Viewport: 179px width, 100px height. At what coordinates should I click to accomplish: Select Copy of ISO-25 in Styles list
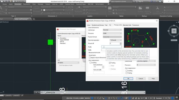click(64, 40)
